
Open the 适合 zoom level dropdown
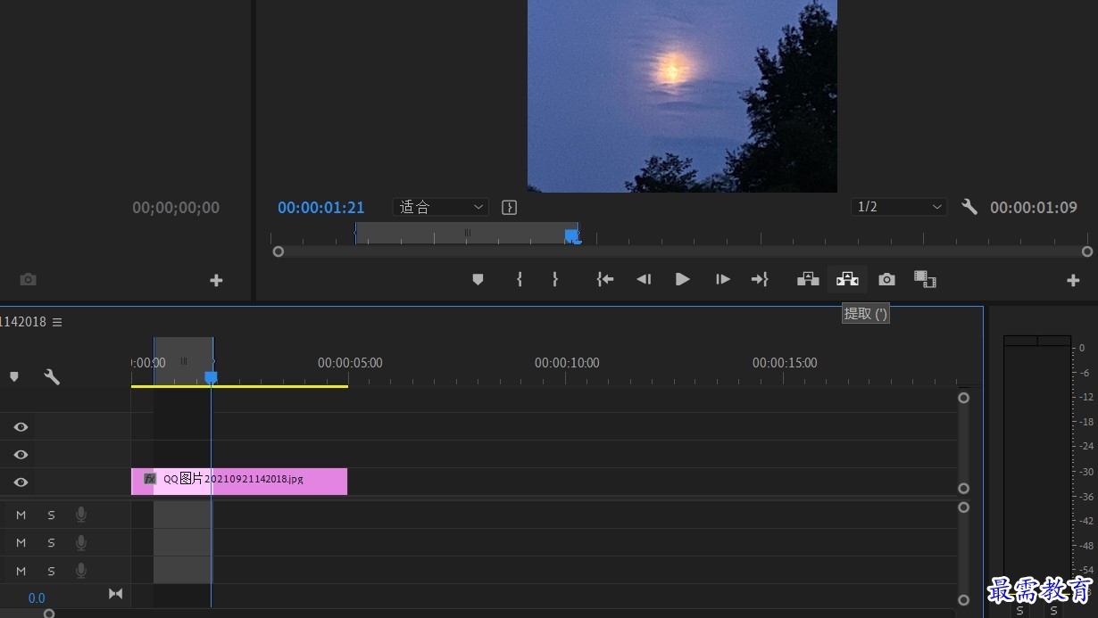[x=440, y=207]
